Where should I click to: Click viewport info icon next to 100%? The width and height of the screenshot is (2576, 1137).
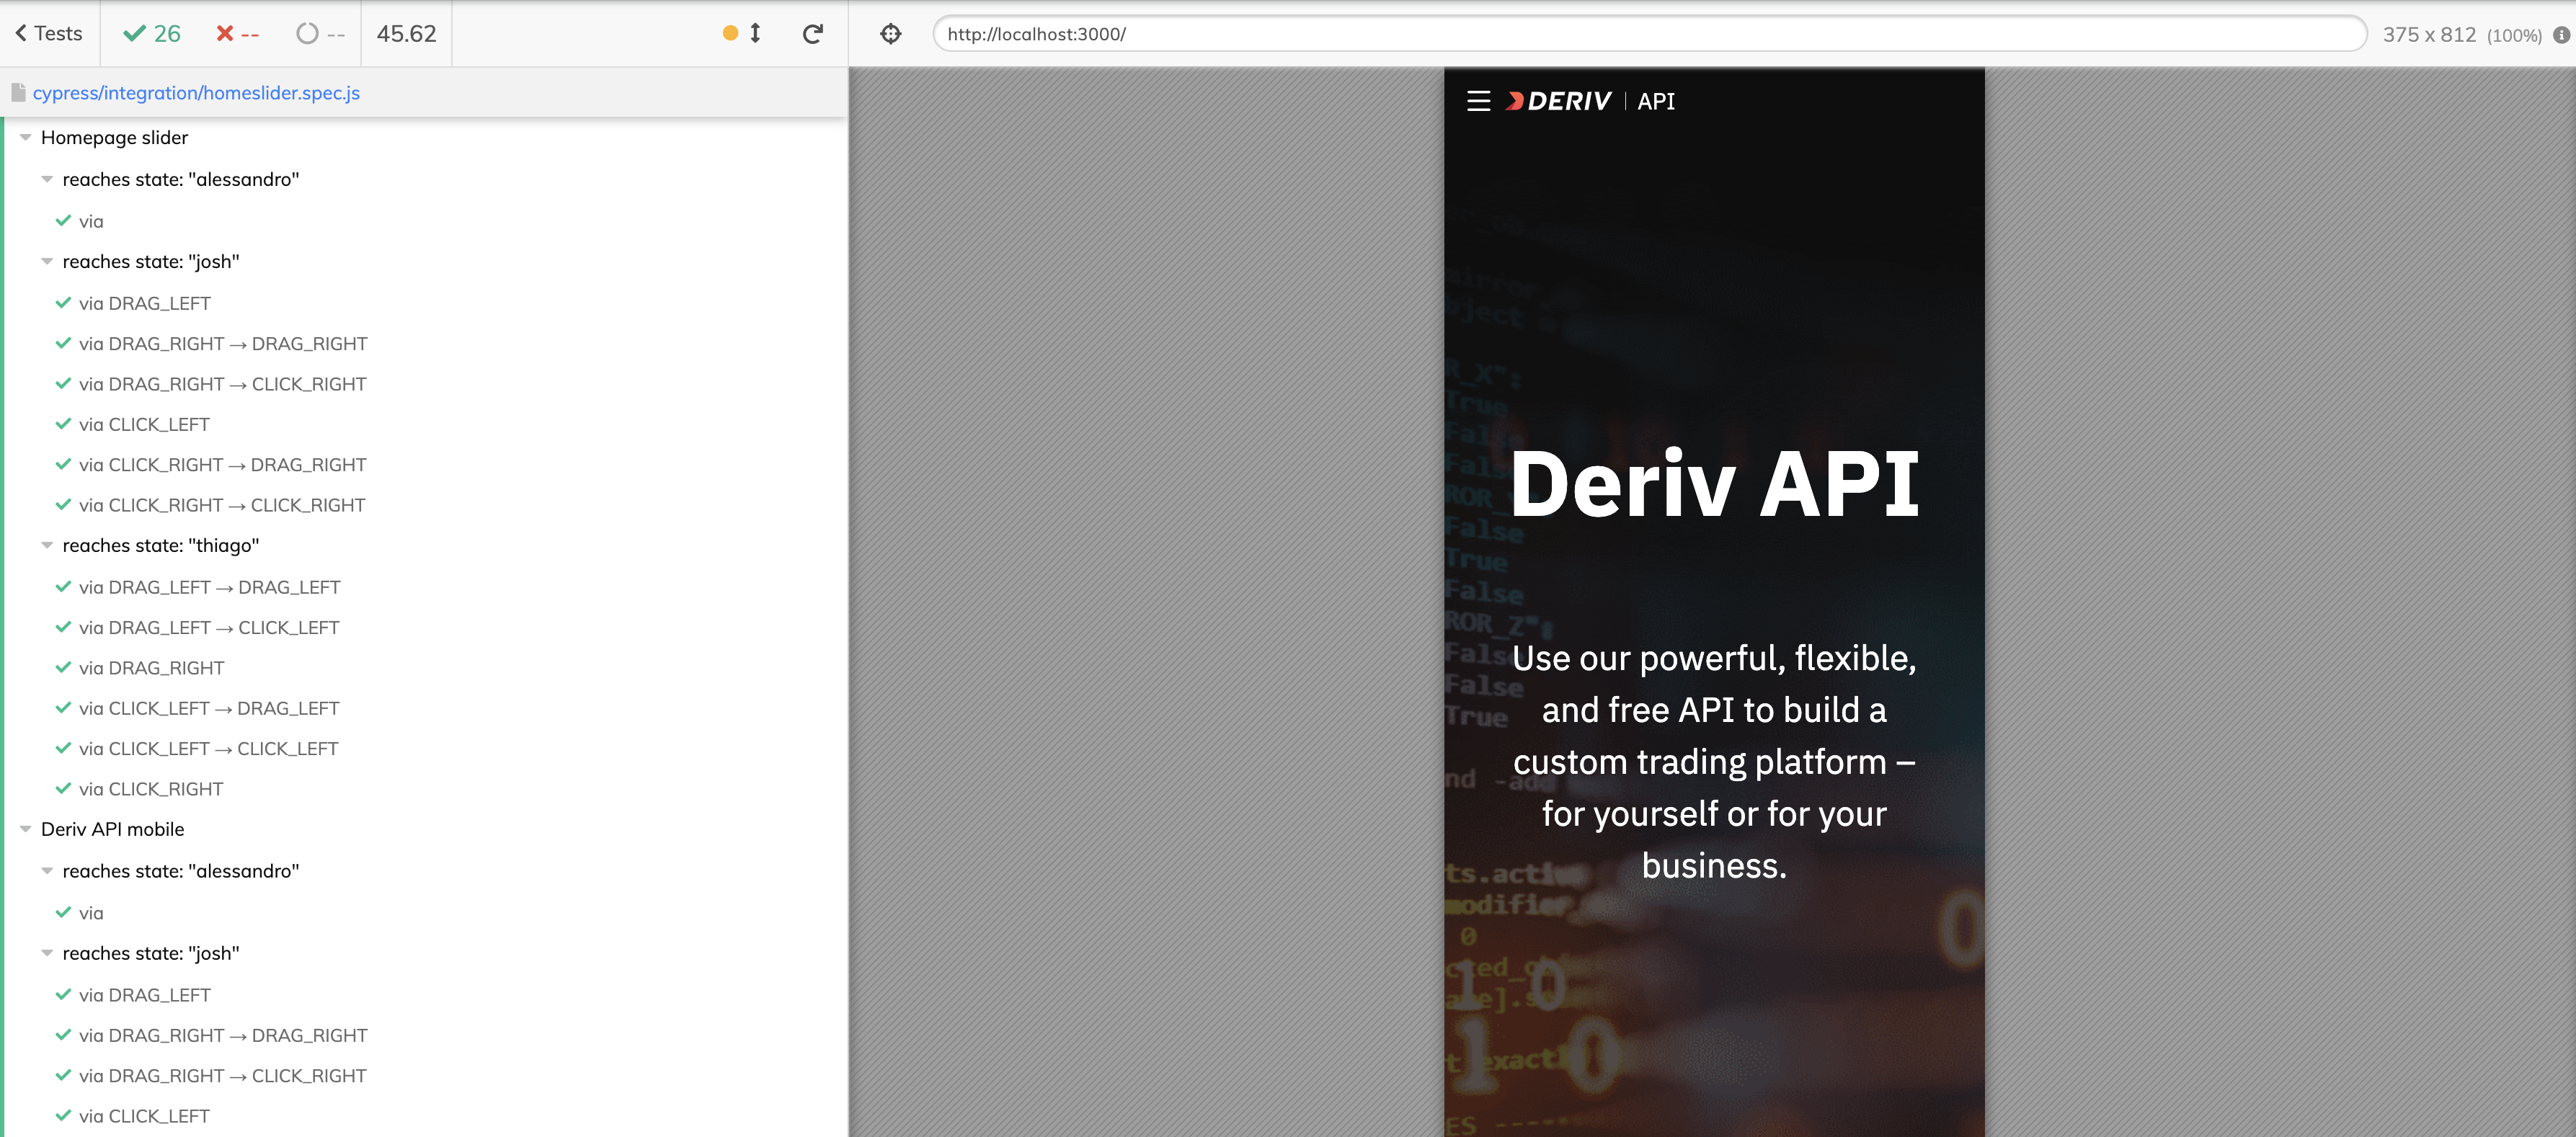[2560, 35]
